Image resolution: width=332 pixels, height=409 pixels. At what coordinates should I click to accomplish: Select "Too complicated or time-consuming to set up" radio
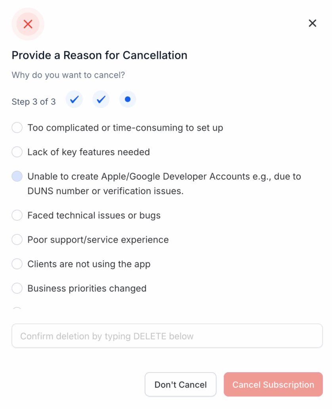tap(17, 128)
